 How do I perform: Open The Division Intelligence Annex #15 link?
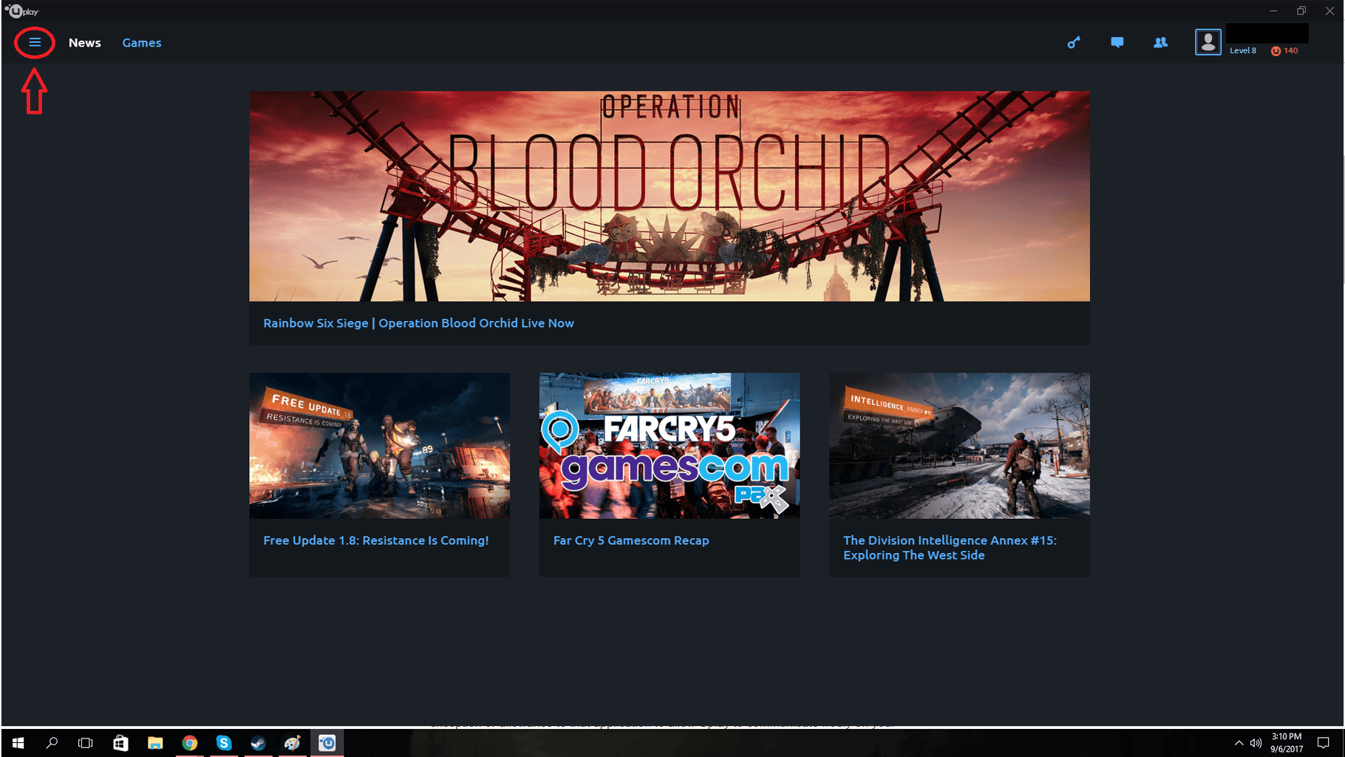click(950, 548)
